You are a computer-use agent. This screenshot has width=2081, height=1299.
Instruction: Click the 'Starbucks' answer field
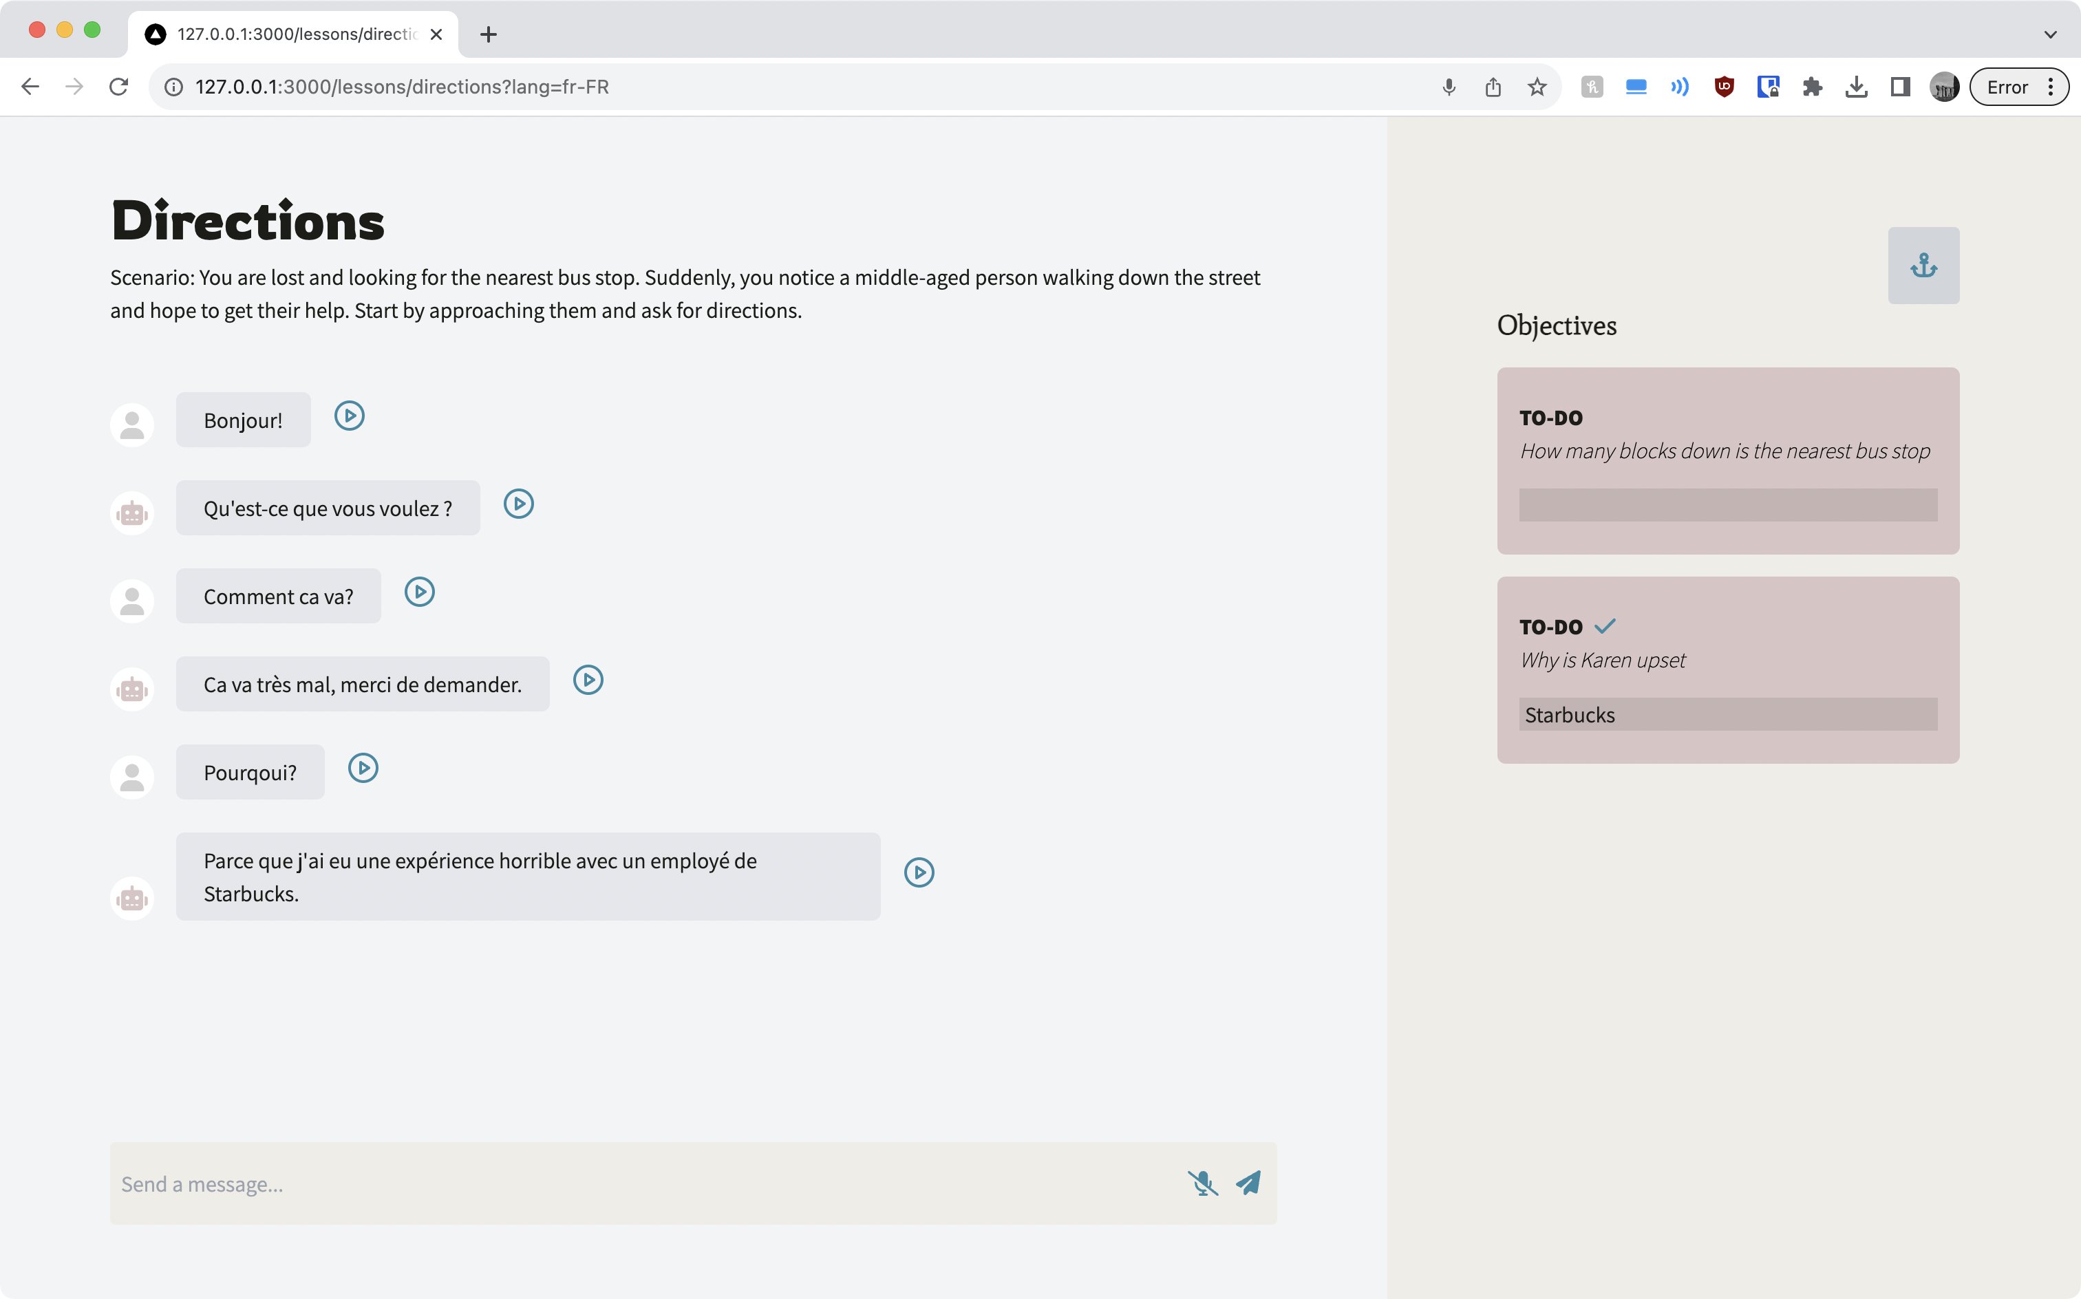(1727, 715)
